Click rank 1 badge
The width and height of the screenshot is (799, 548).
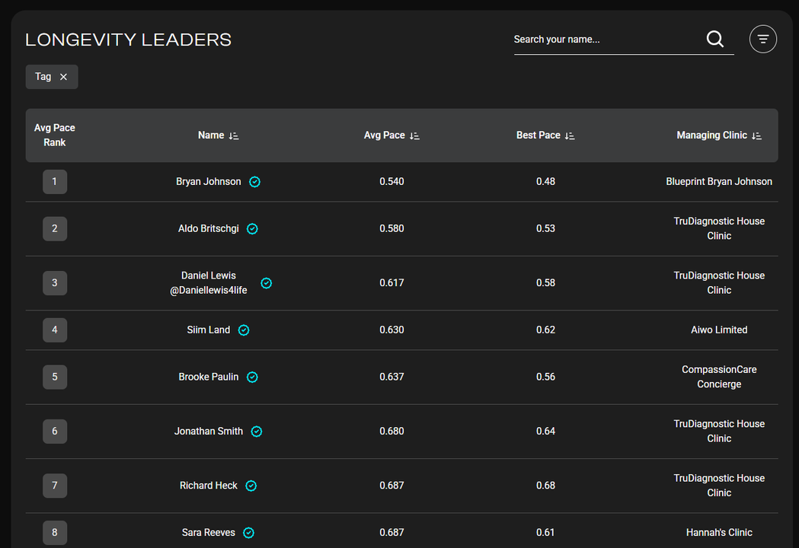click(55, 182)
